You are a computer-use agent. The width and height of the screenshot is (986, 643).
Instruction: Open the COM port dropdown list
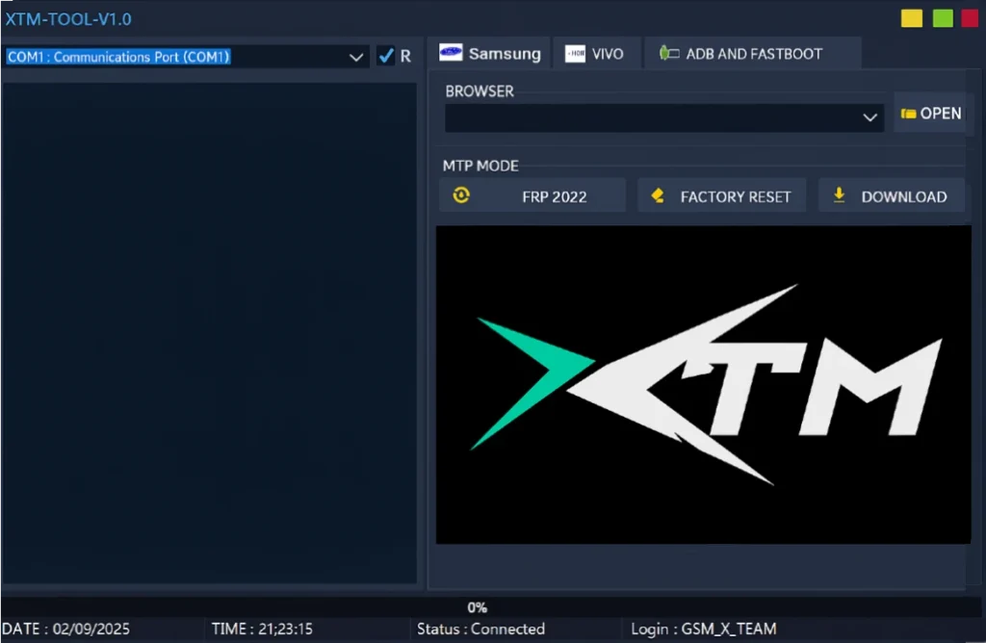coord(356,56)
